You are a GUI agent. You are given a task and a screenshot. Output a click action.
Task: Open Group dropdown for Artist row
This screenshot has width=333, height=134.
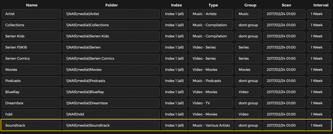(248, 14)
